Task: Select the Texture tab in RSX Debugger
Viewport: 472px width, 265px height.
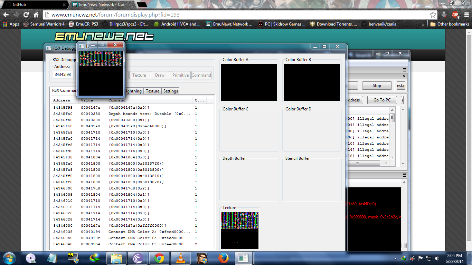Action: click(152, 91)
